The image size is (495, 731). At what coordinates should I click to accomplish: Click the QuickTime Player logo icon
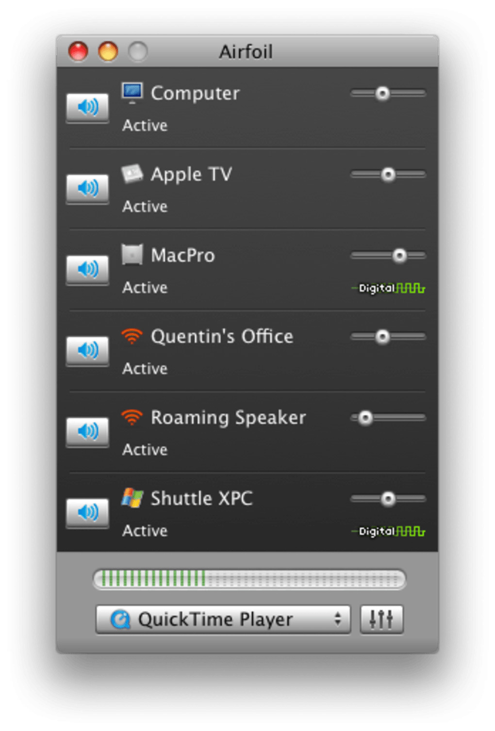tap(120, 619)
